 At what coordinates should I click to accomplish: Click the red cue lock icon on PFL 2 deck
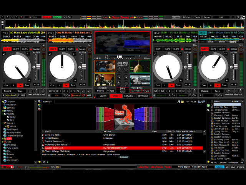tap(182, 49)
